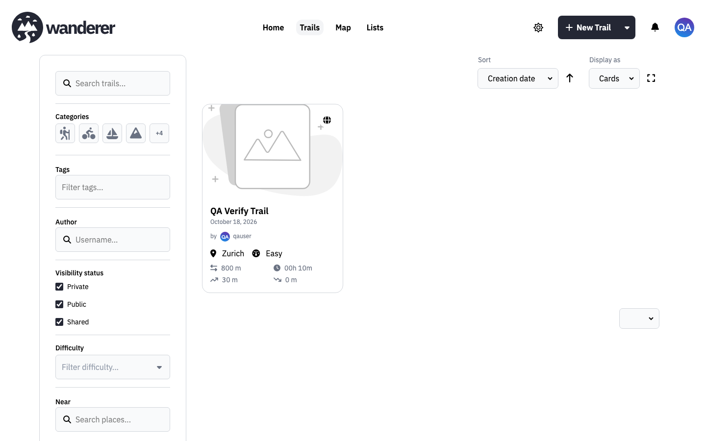Screen dimensions: 706x441
Task: Toggle the theme sun icon
Action: [538, 27]
